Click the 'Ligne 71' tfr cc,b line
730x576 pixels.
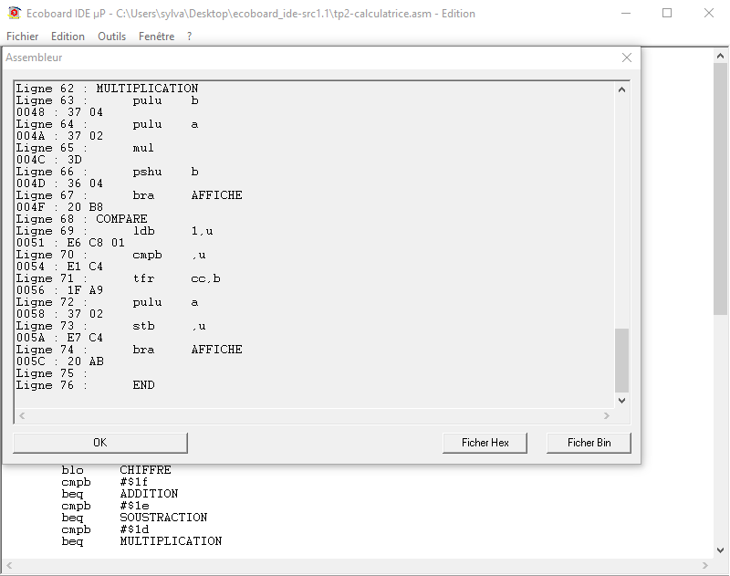pyautogui.click(x=119, y=278)
